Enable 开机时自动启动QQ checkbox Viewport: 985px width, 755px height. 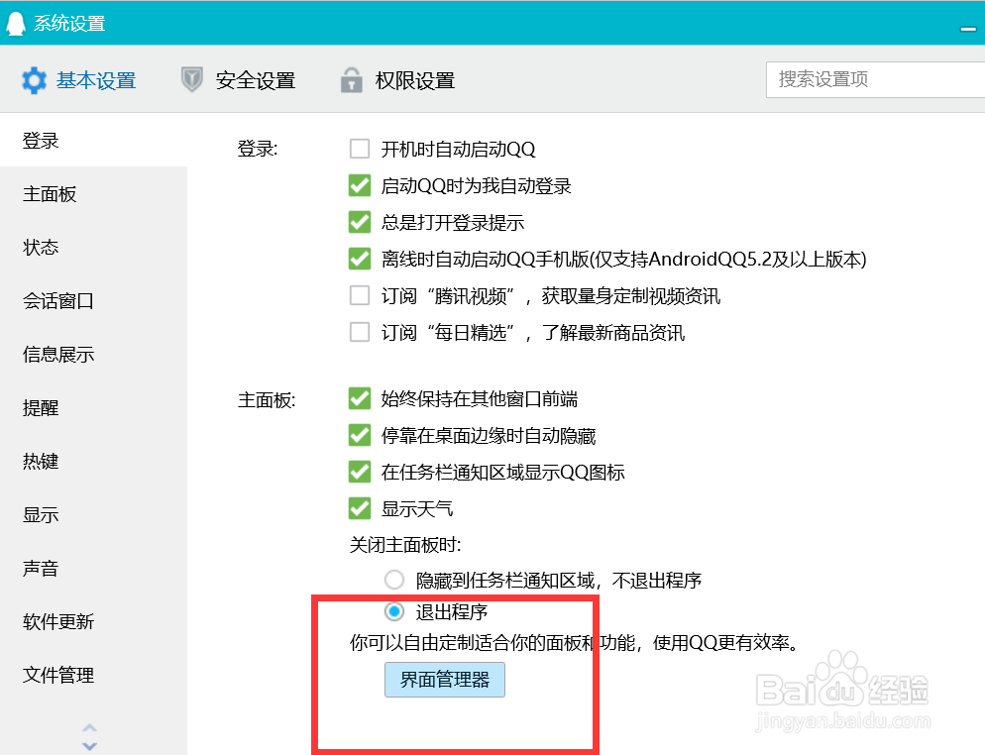[360, 149]
